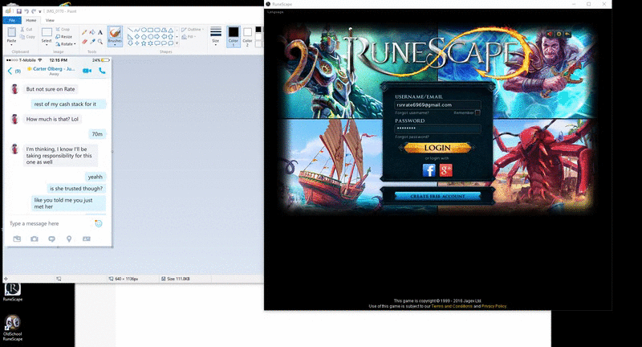Viewport: 642px width, 347px height.
Task: Select the Magnifier tool
Action: coord(100,42)
